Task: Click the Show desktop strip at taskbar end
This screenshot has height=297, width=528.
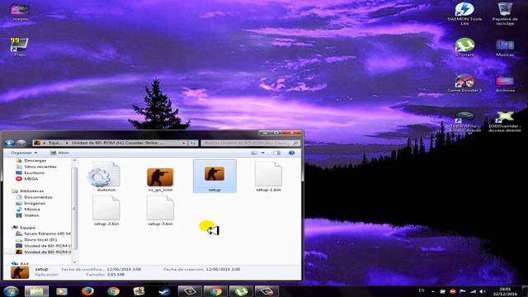Action: [525, 291]
